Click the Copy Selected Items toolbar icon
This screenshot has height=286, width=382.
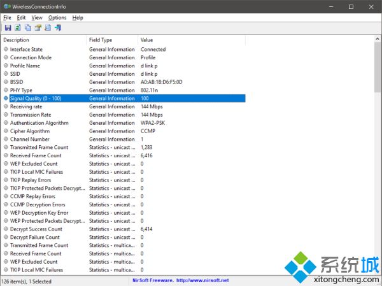[28, 28]
